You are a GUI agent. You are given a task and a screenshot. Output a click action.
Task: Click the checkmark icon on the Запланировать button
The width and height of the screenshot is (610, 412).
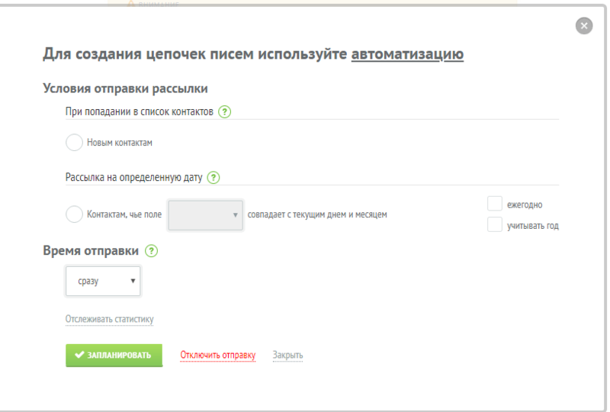(79, 355)
